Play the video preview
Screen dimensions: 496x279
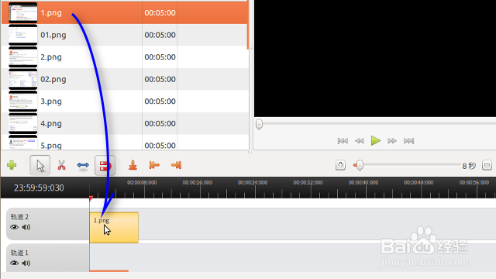pyautogui.click(x=375, y=141)
